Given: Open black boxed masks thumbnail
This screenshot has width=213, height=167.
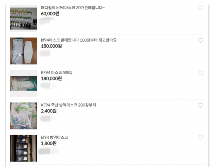Looking at the screenshot, I should pyautogui.click(x=23, y=148).
